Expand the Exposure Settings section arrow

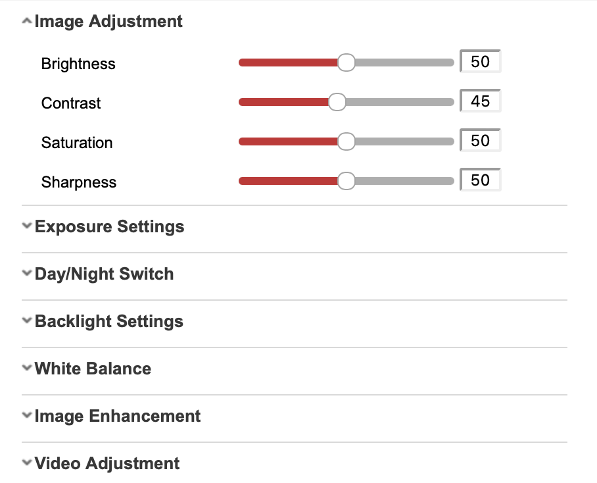[x=26, y=226]
